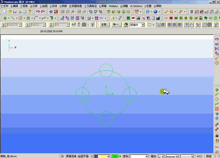Click the green Solid cylinder primitive icon
This screenshot has height=158, width=220.
click(51, 18)
